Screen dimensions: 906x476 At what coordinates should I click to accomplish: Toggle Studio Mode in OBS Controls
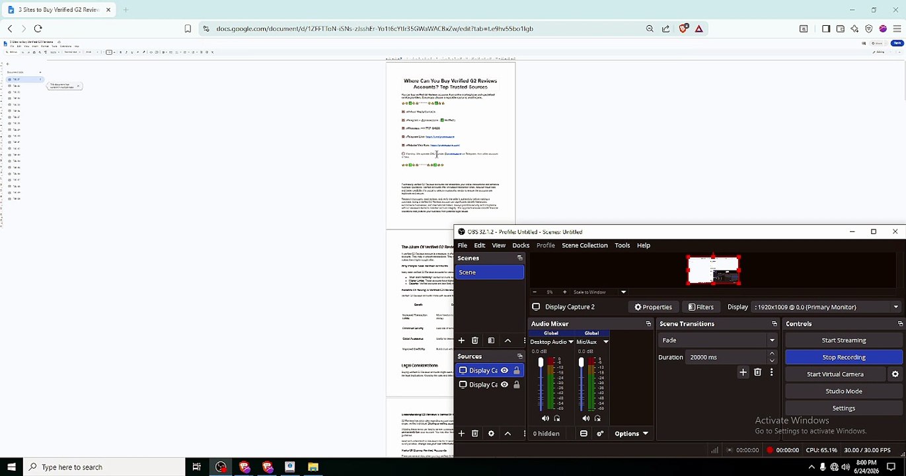point(844,391)
